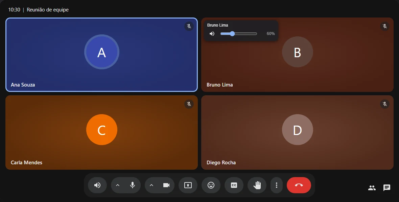Click the Diego Rocha name label

coord(221,163)
